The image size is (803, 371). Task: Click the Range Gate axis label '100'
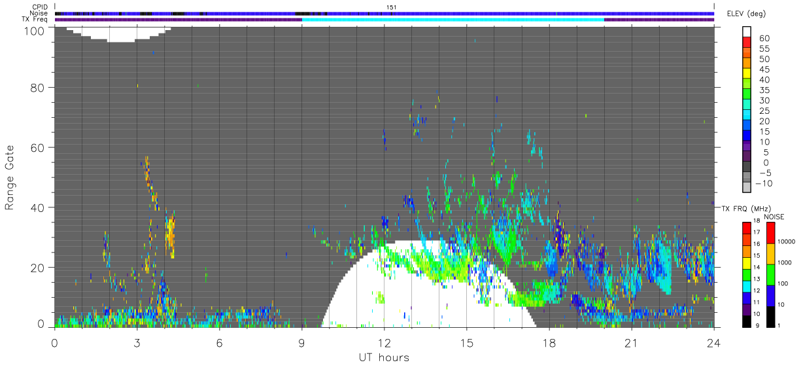(x=35, y=30)
